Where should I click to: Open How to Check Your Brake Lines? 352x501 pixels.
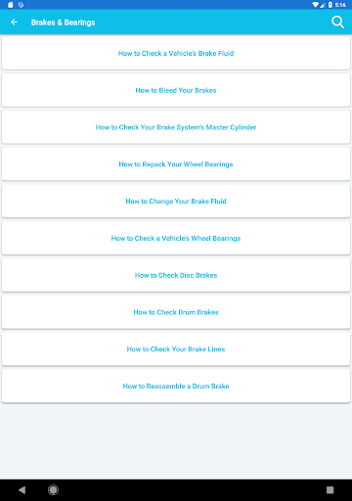[x=176, y=349]
